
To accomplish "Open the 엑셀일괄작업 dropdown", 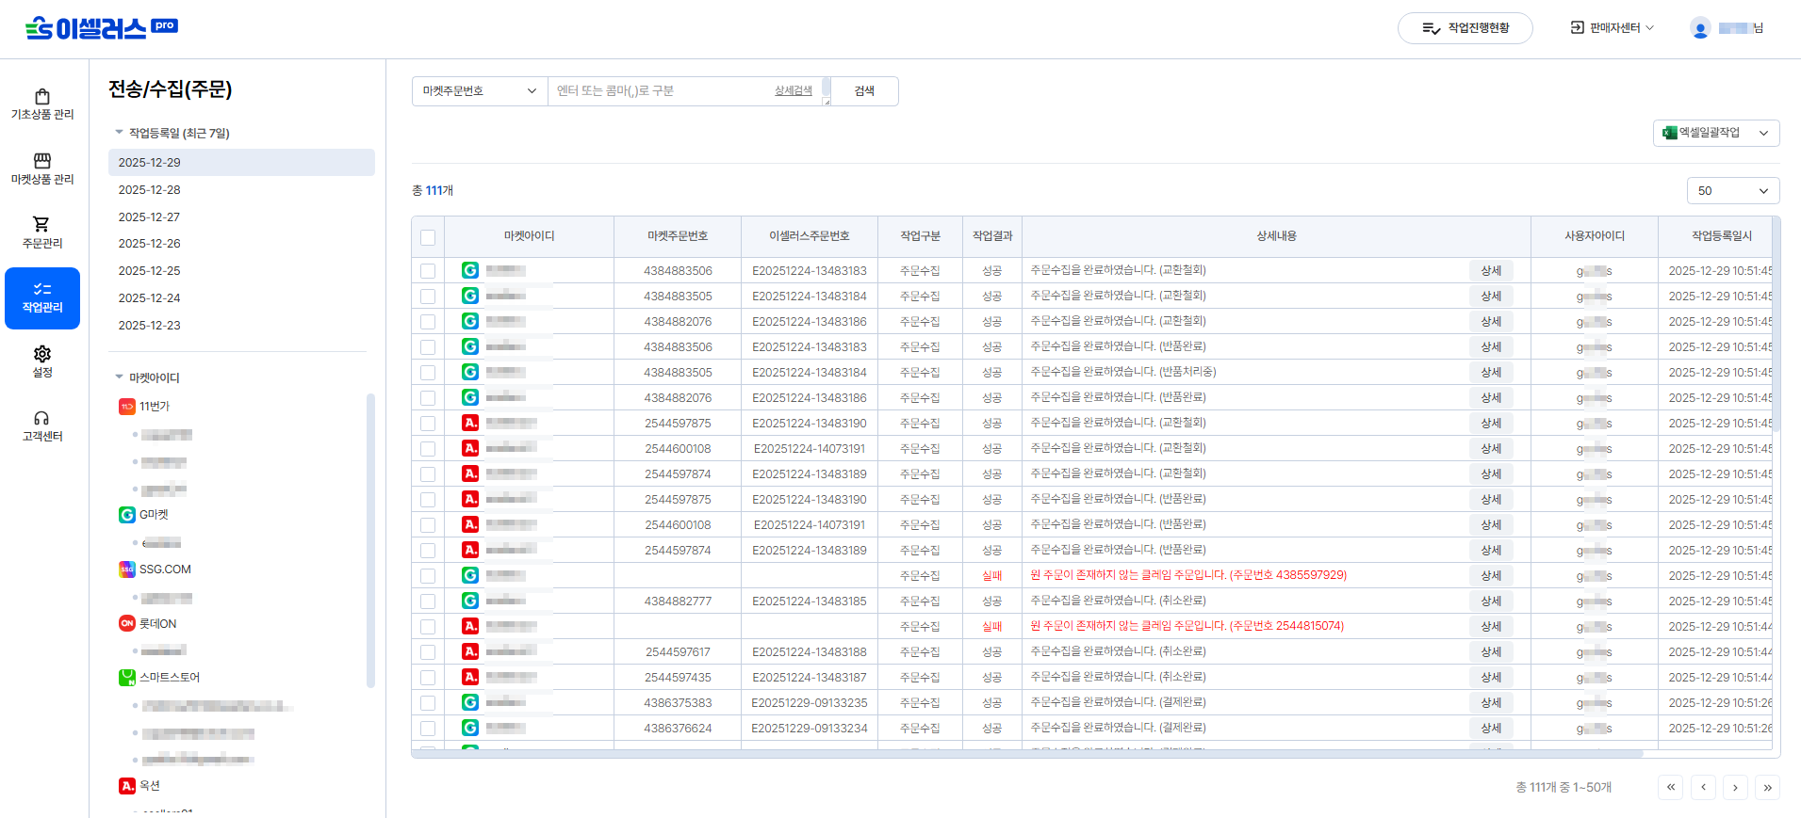I will (x=1716, y=133).
